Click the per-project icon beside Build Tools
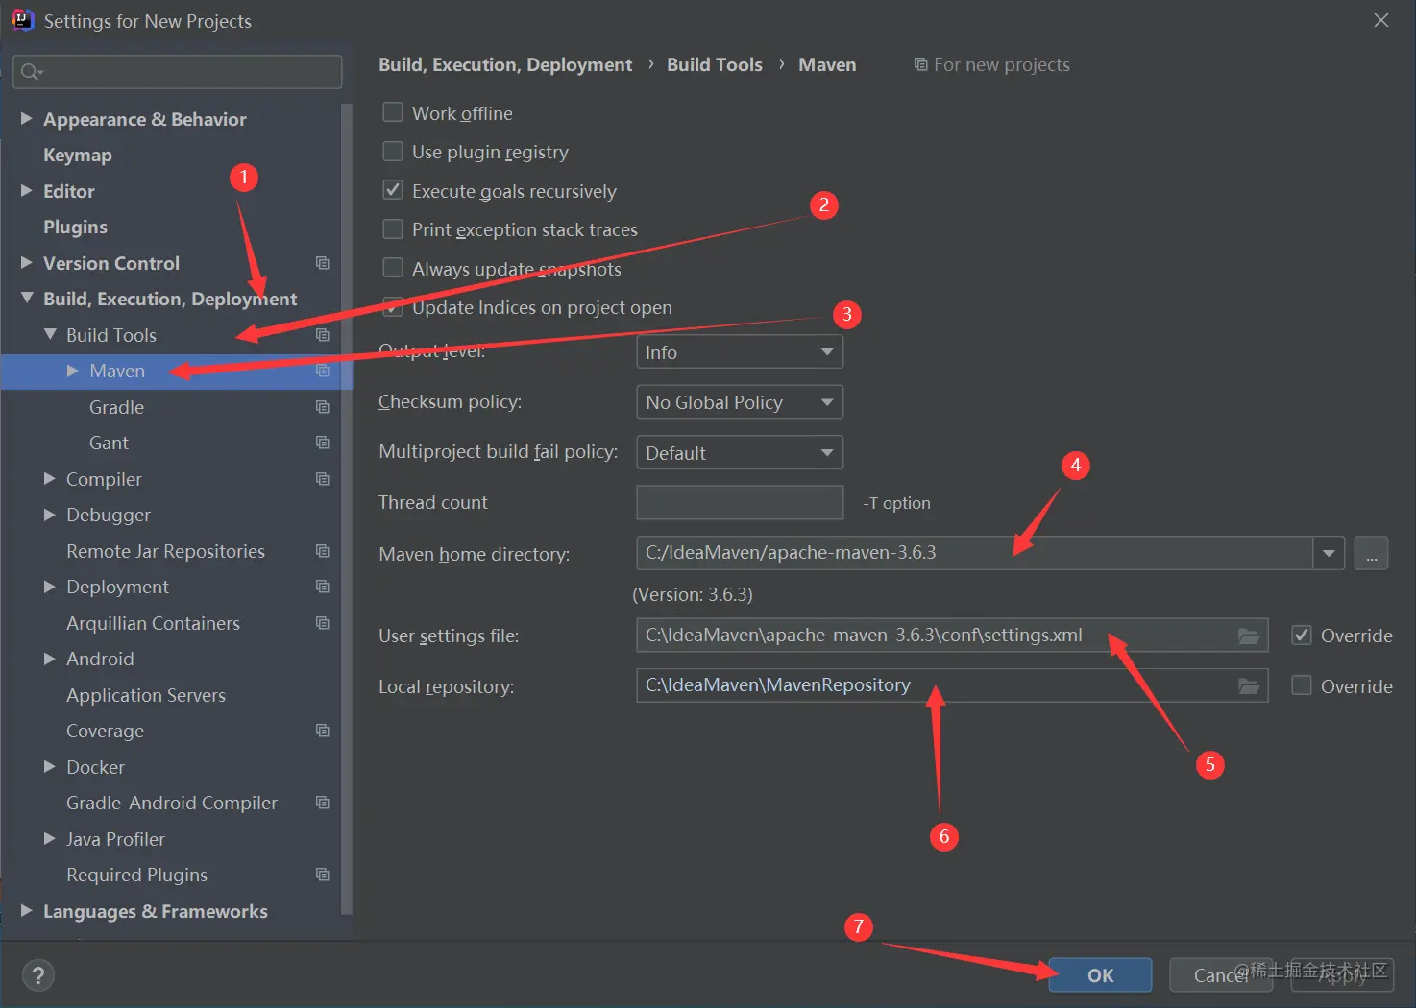Screen dimensions: 1416x1008 323,335
